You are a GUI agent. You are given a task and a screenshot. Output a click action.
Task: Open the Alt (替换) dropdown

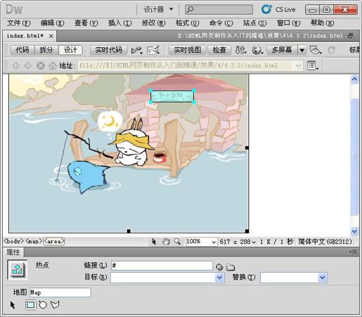(x=323, y=278)
